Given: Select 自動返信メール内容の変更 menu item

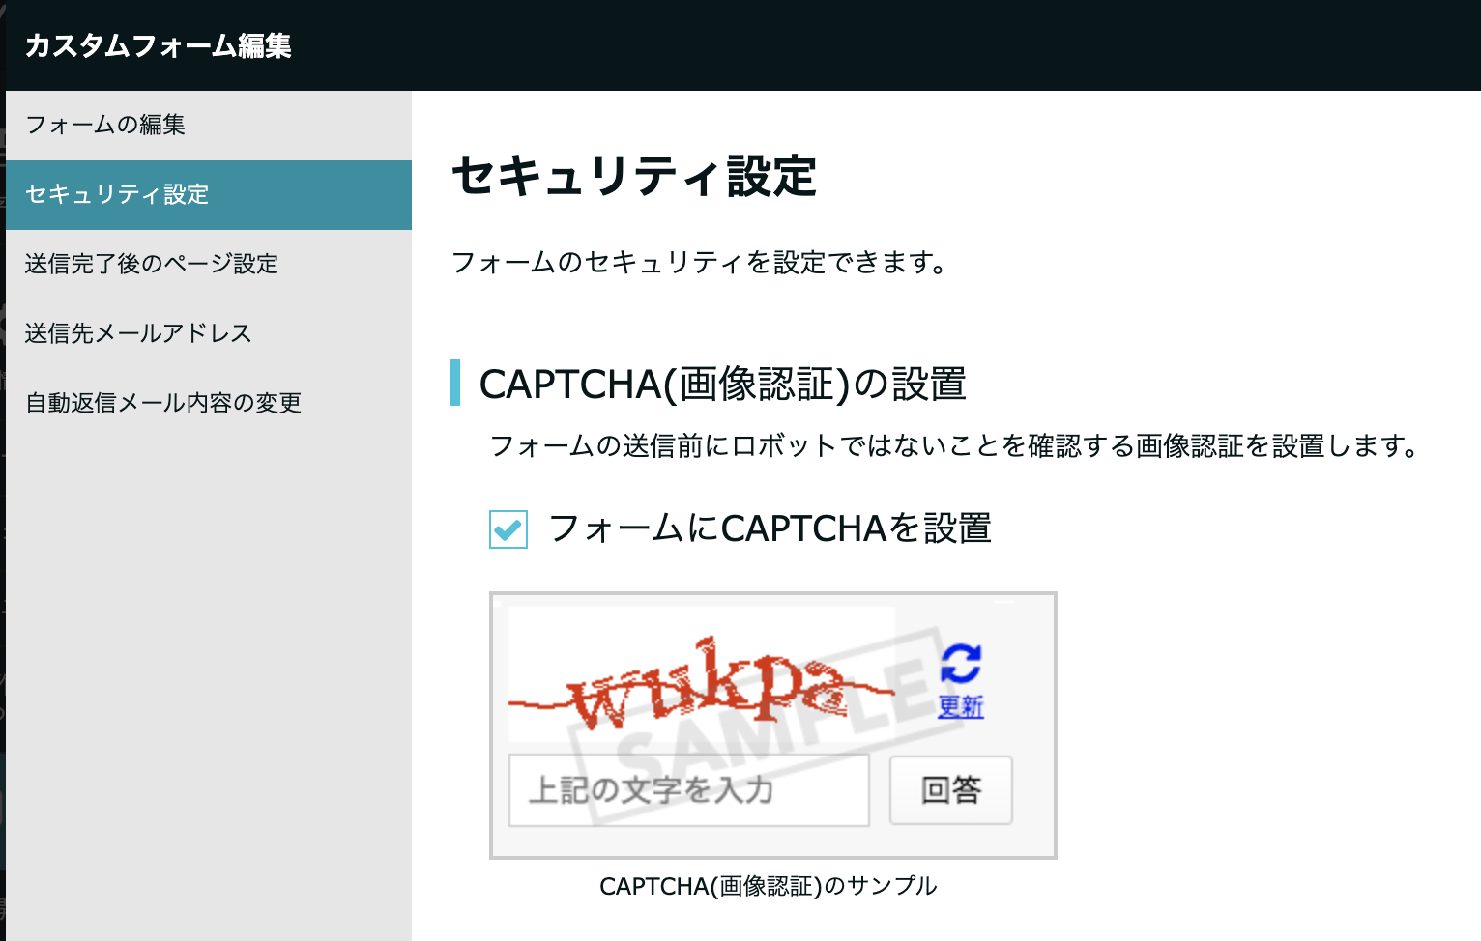Looking at the screenshot, I should (x=163, y=403).
